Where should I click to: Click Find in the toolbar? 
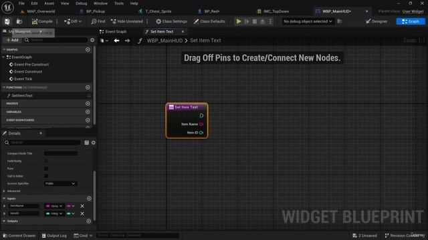[98, 21]
